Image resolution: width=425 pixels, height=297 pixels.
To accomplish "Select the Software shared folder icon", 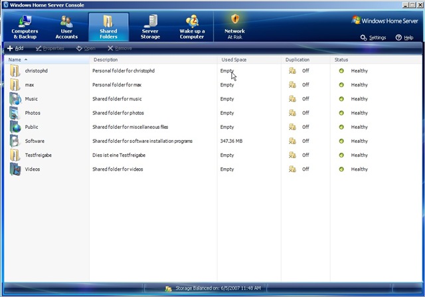I will [x=15, y=142].
